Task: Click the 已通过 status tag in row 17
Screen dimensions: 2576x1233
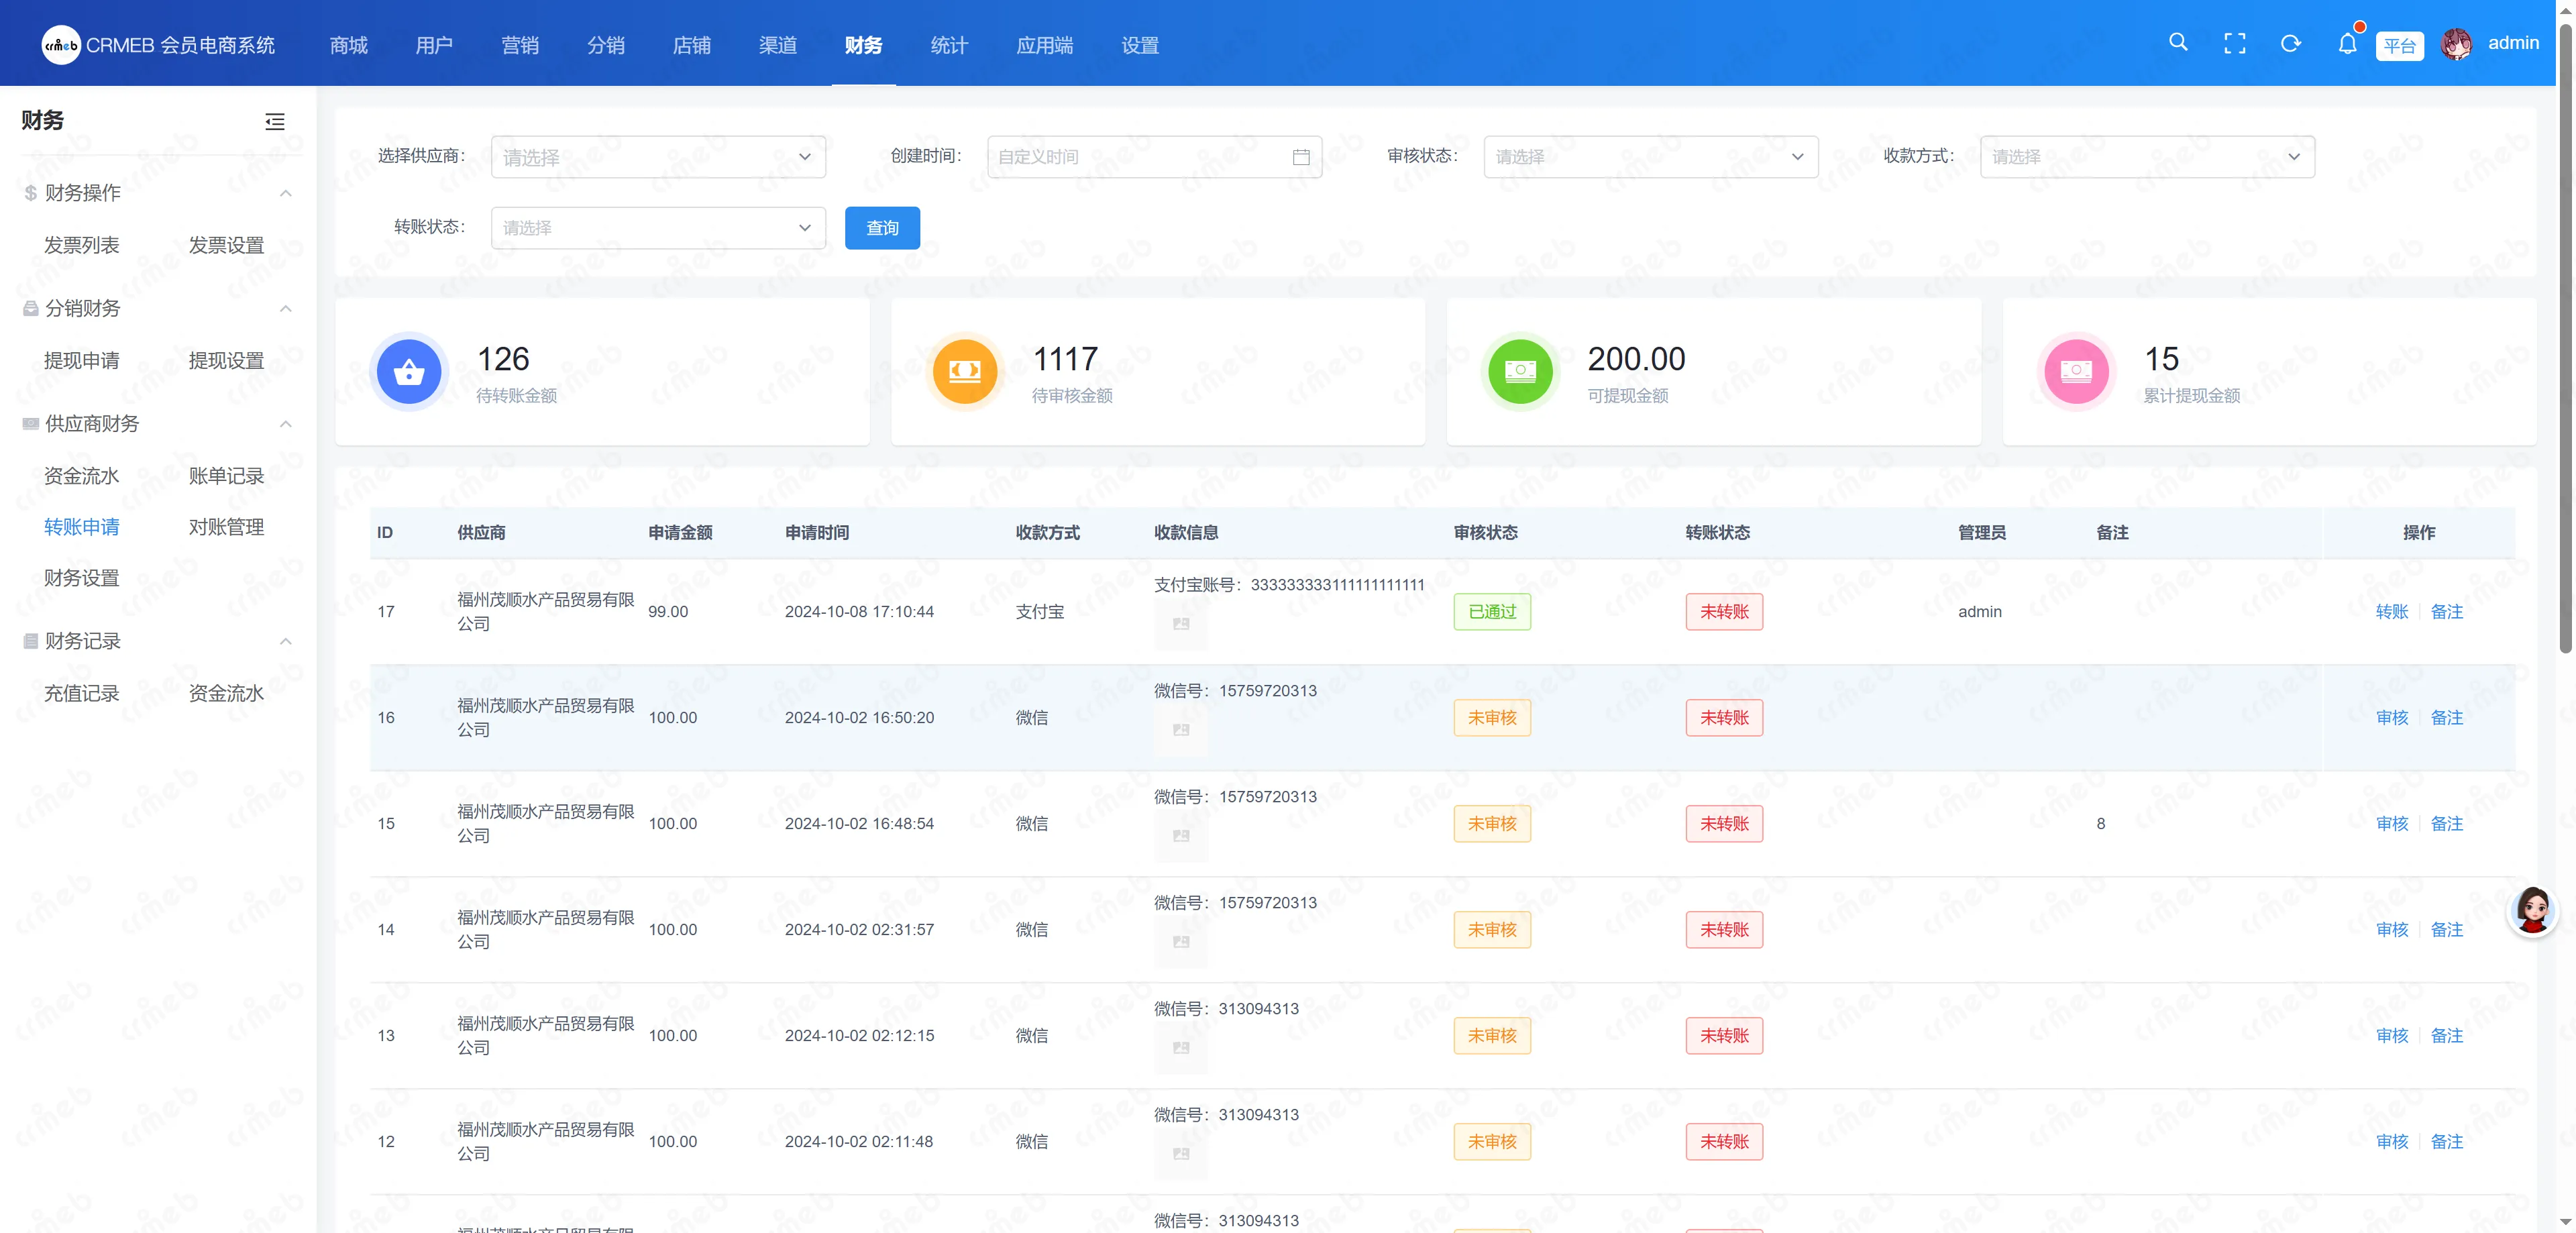Action: (1492, 612)
